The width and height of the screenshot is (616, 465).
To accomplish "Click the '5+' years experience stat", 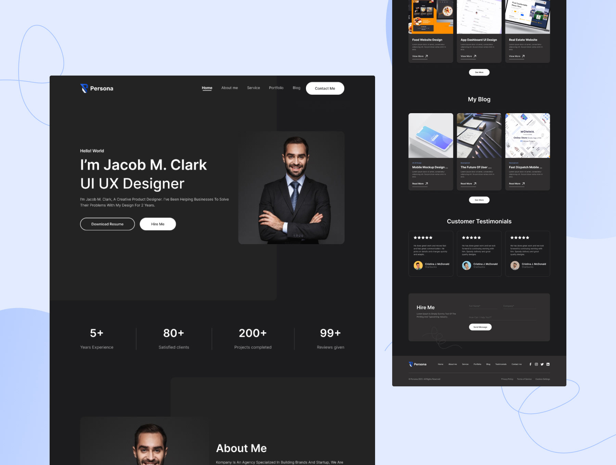I will click(x=97, y=333).
